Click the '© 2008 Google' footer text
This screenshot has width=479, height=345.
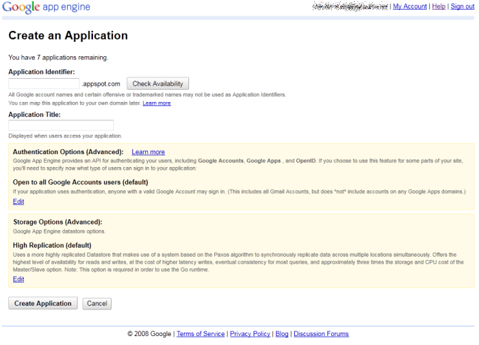click(x=149, y=334)
